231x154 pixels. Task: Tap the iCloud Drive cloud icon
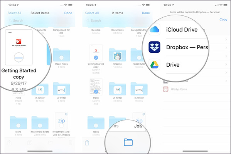[x=154, y=30]
